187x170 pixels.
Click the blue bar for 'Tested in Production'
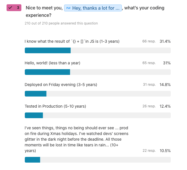pyautogui.click(x=34, y=115)
